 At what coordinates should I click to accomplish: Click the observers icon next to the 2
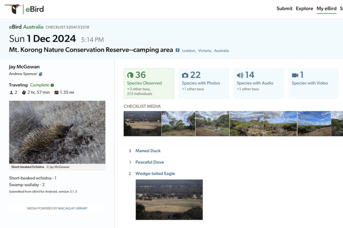coord(11,92)
